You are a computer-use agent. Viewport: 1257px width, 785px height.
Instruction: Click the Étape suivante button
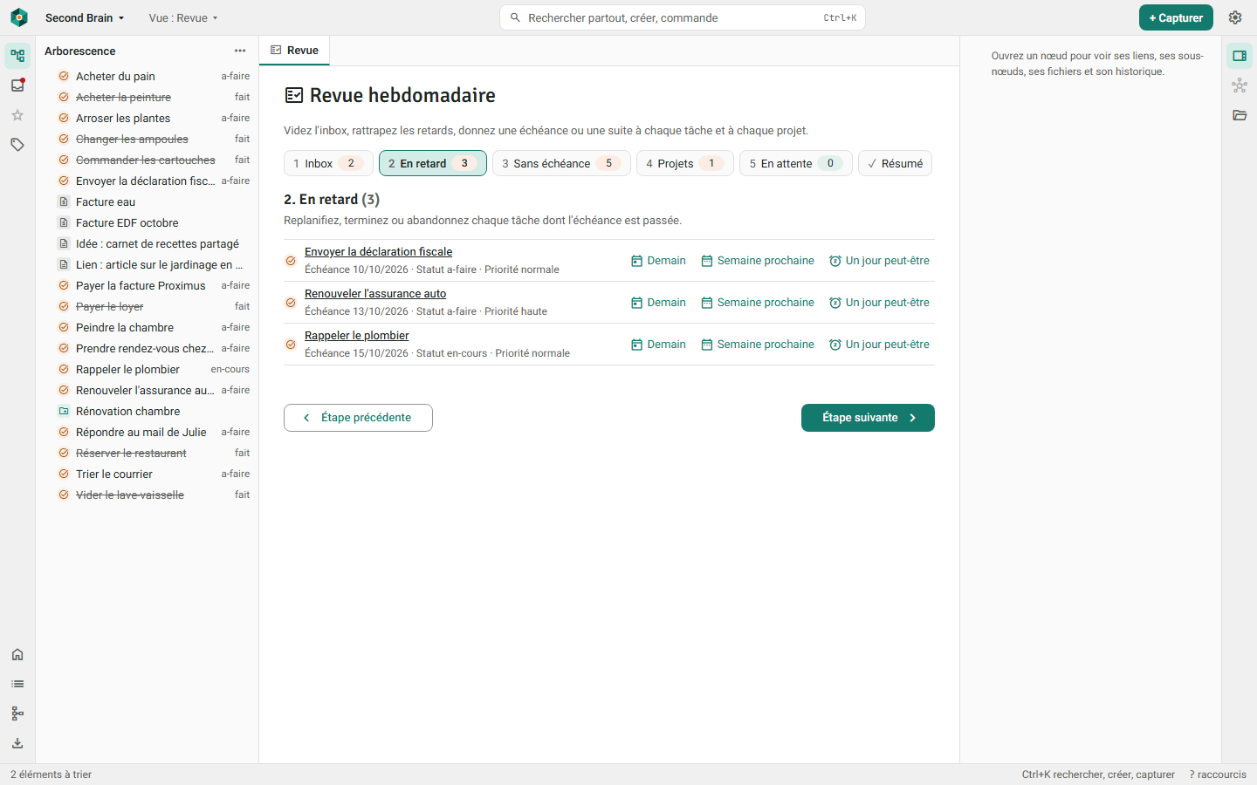(x=868, y=418)
